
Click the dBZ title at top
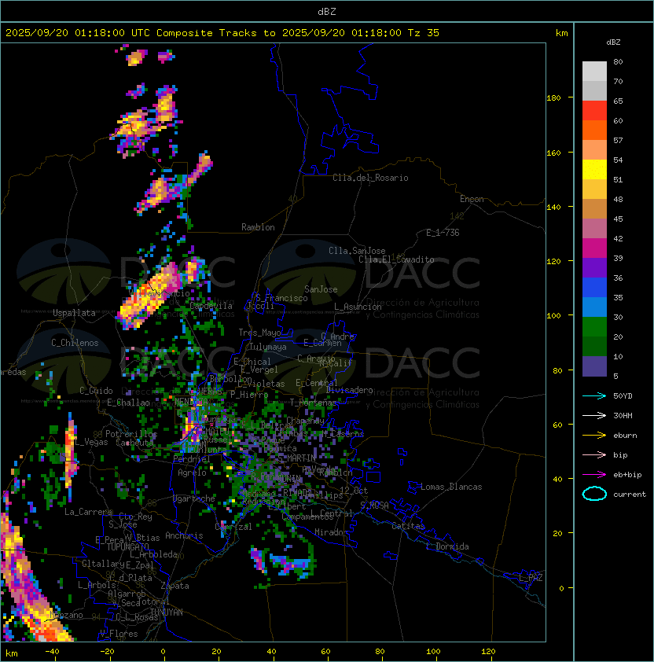327,12
